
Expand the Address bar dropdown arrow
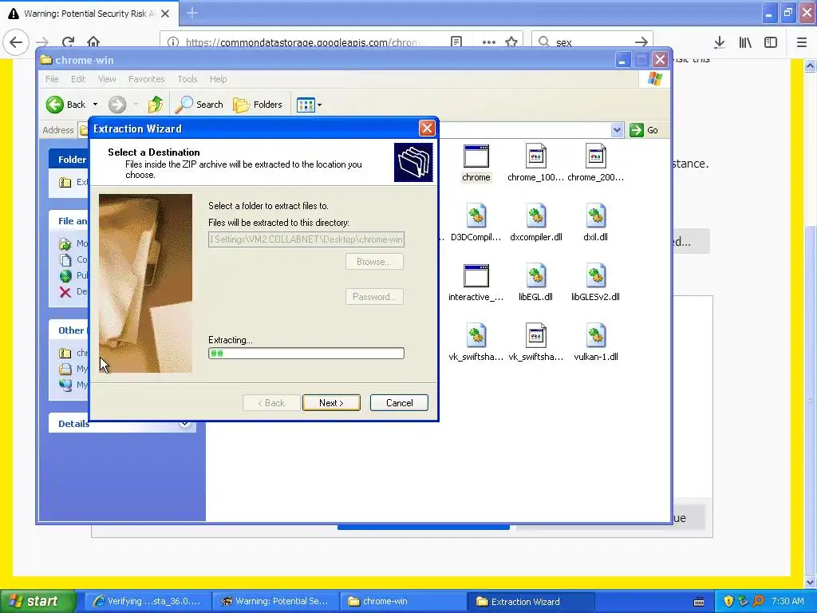[x=617, y=130]
